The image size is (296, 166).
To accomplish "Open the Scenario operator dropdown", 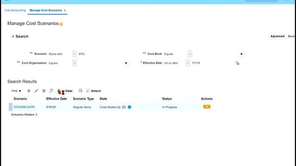I will point(74,54).
